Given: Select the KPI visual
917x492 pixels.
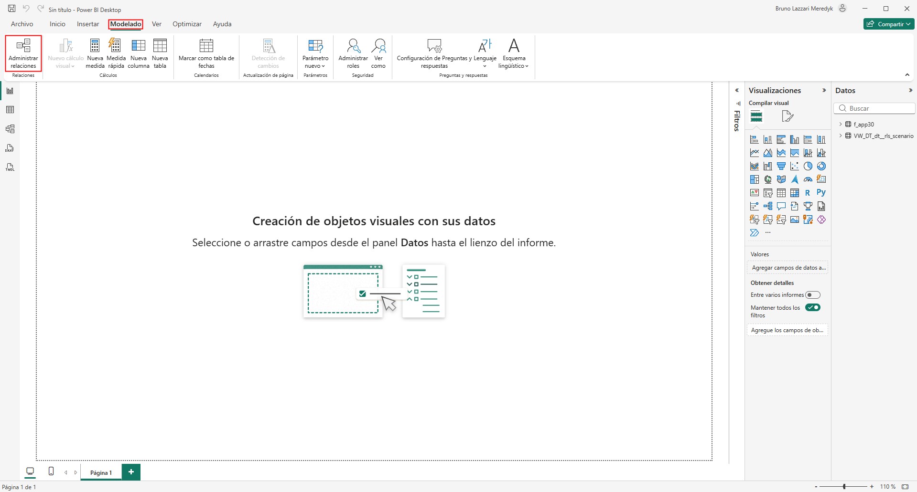Looking at the screenshot, I should pos(755,193).
